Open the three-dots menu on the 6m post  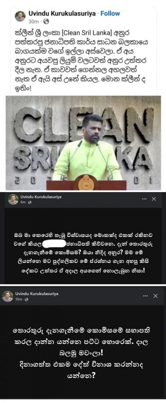[144, 199]
